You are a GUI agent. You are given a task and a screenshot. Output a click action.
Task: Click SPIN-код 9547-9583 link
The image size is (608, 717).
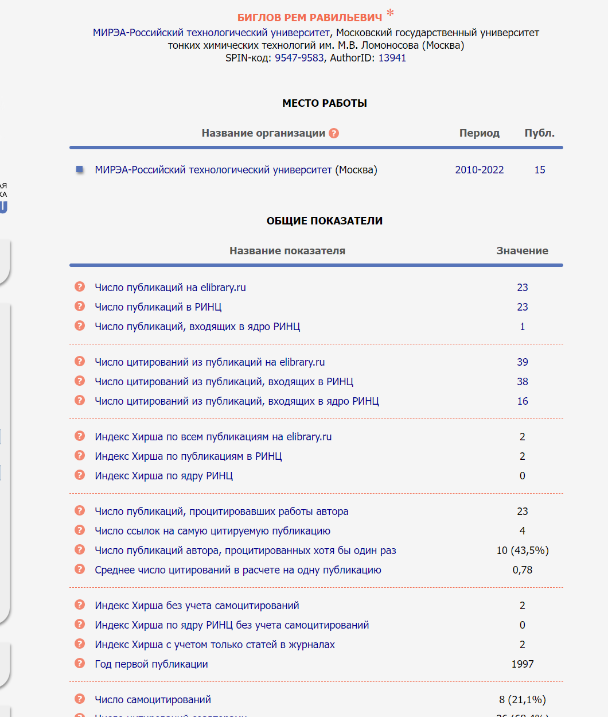pos(299,58)
